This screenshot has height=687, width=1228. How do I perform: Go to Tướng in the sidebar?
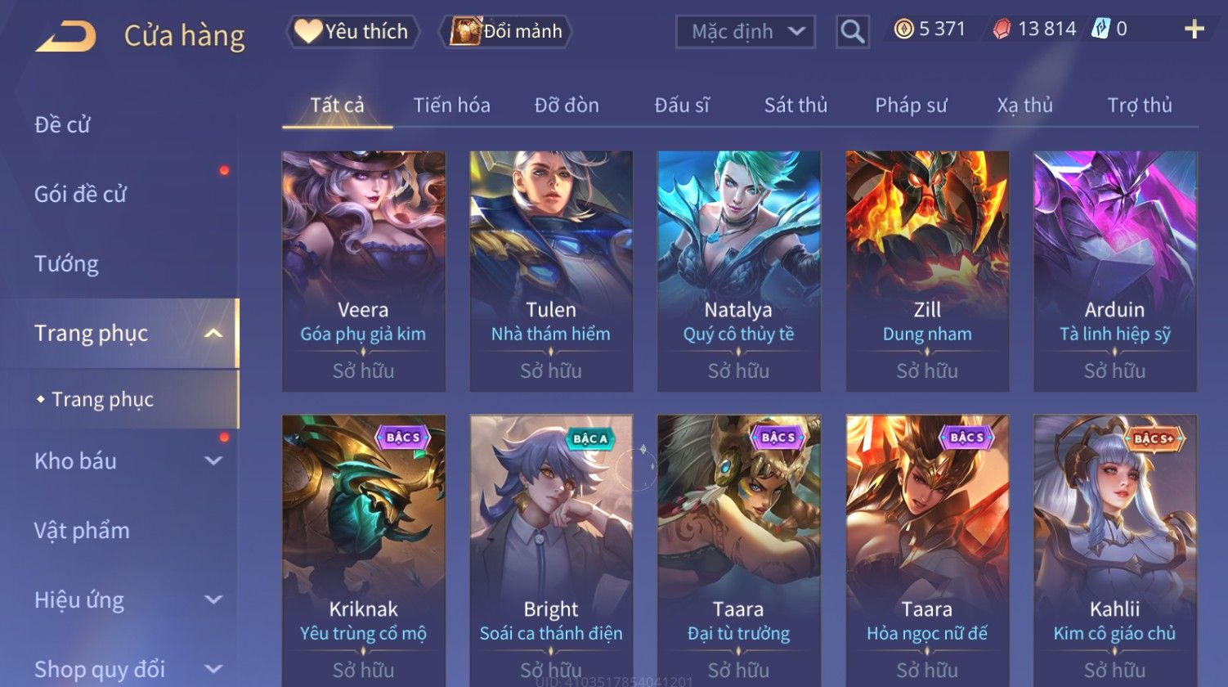[67, 263]
